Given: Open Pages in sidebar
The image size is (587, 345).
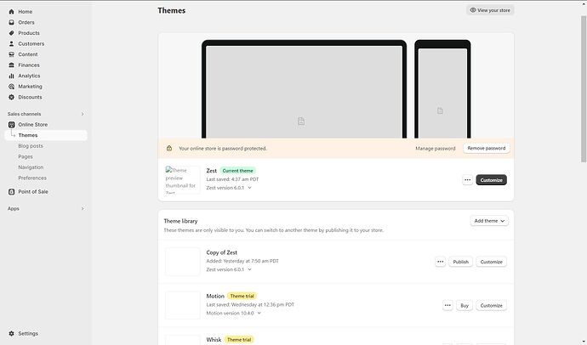Looking at the screenshot, I should [26, 156].
